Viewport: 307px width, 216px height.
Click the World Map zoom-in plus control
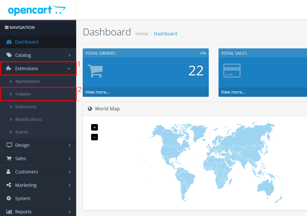(x=94, y=127)
